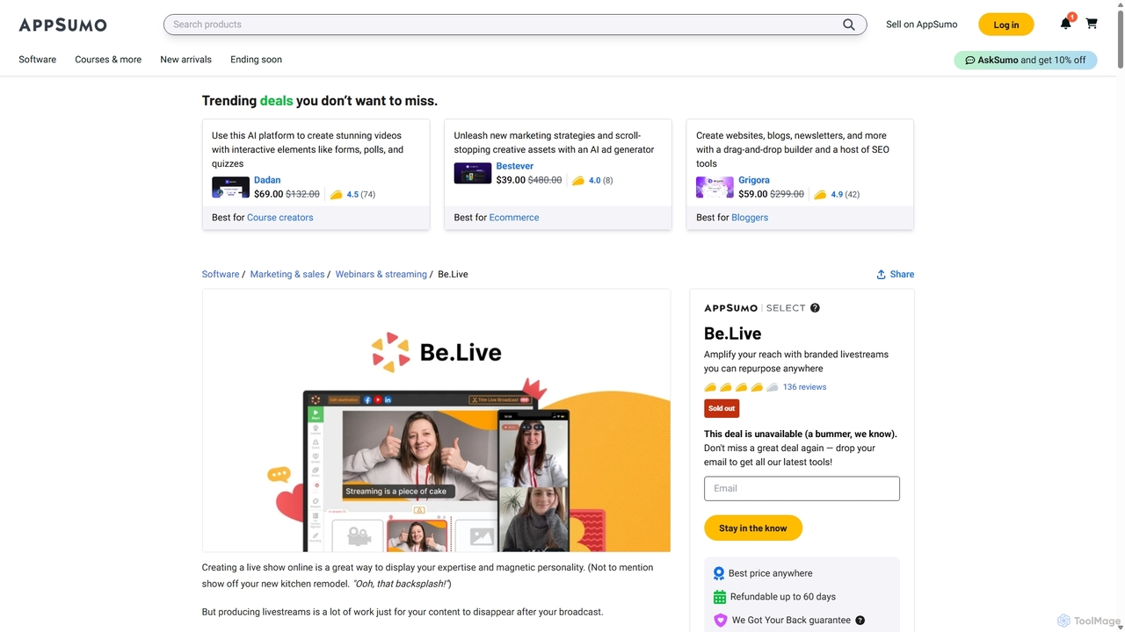Click the AskSumo chat bubble icon
The height and width of the screenshot is (632, 1125).
(x=970, y=60)
